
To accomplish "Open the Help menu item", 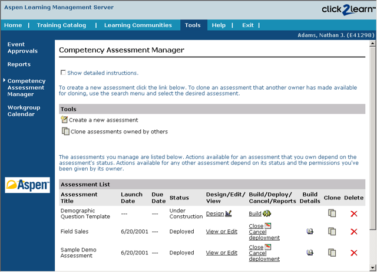I will pos(219,25).
